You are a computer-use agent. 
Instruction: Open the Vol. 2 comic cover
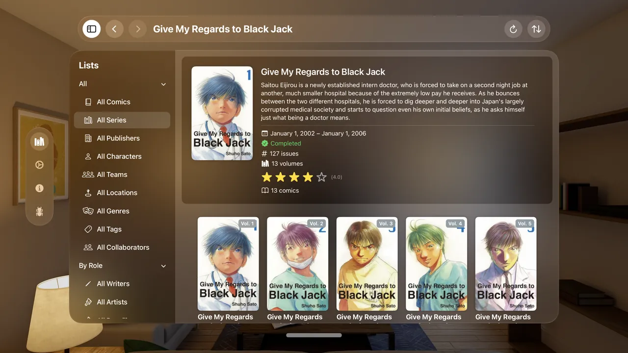point(298,264)
